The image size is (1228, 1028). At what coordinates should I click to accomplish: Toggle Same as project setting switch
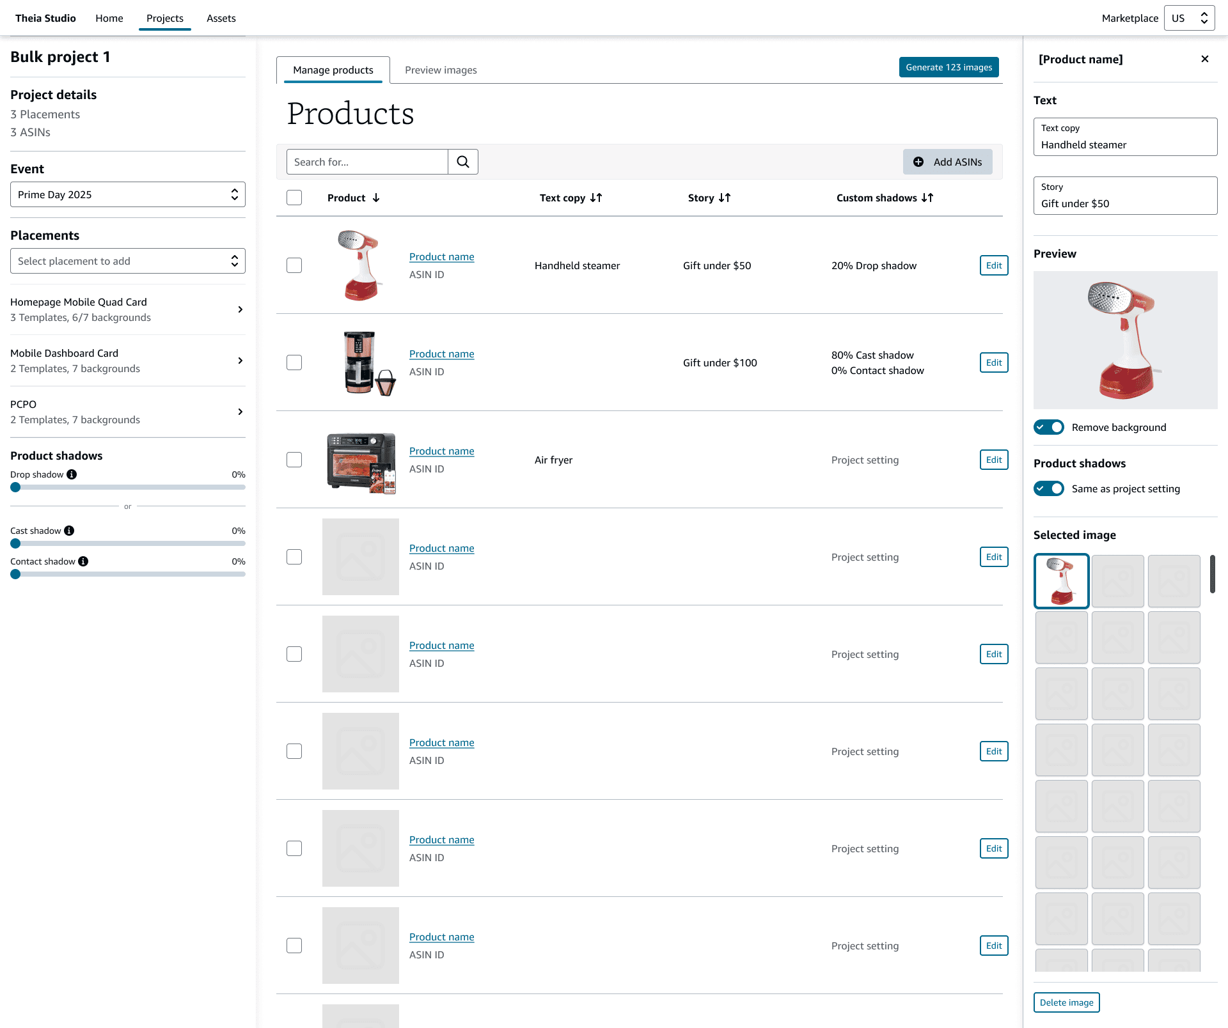(1049, 488)
